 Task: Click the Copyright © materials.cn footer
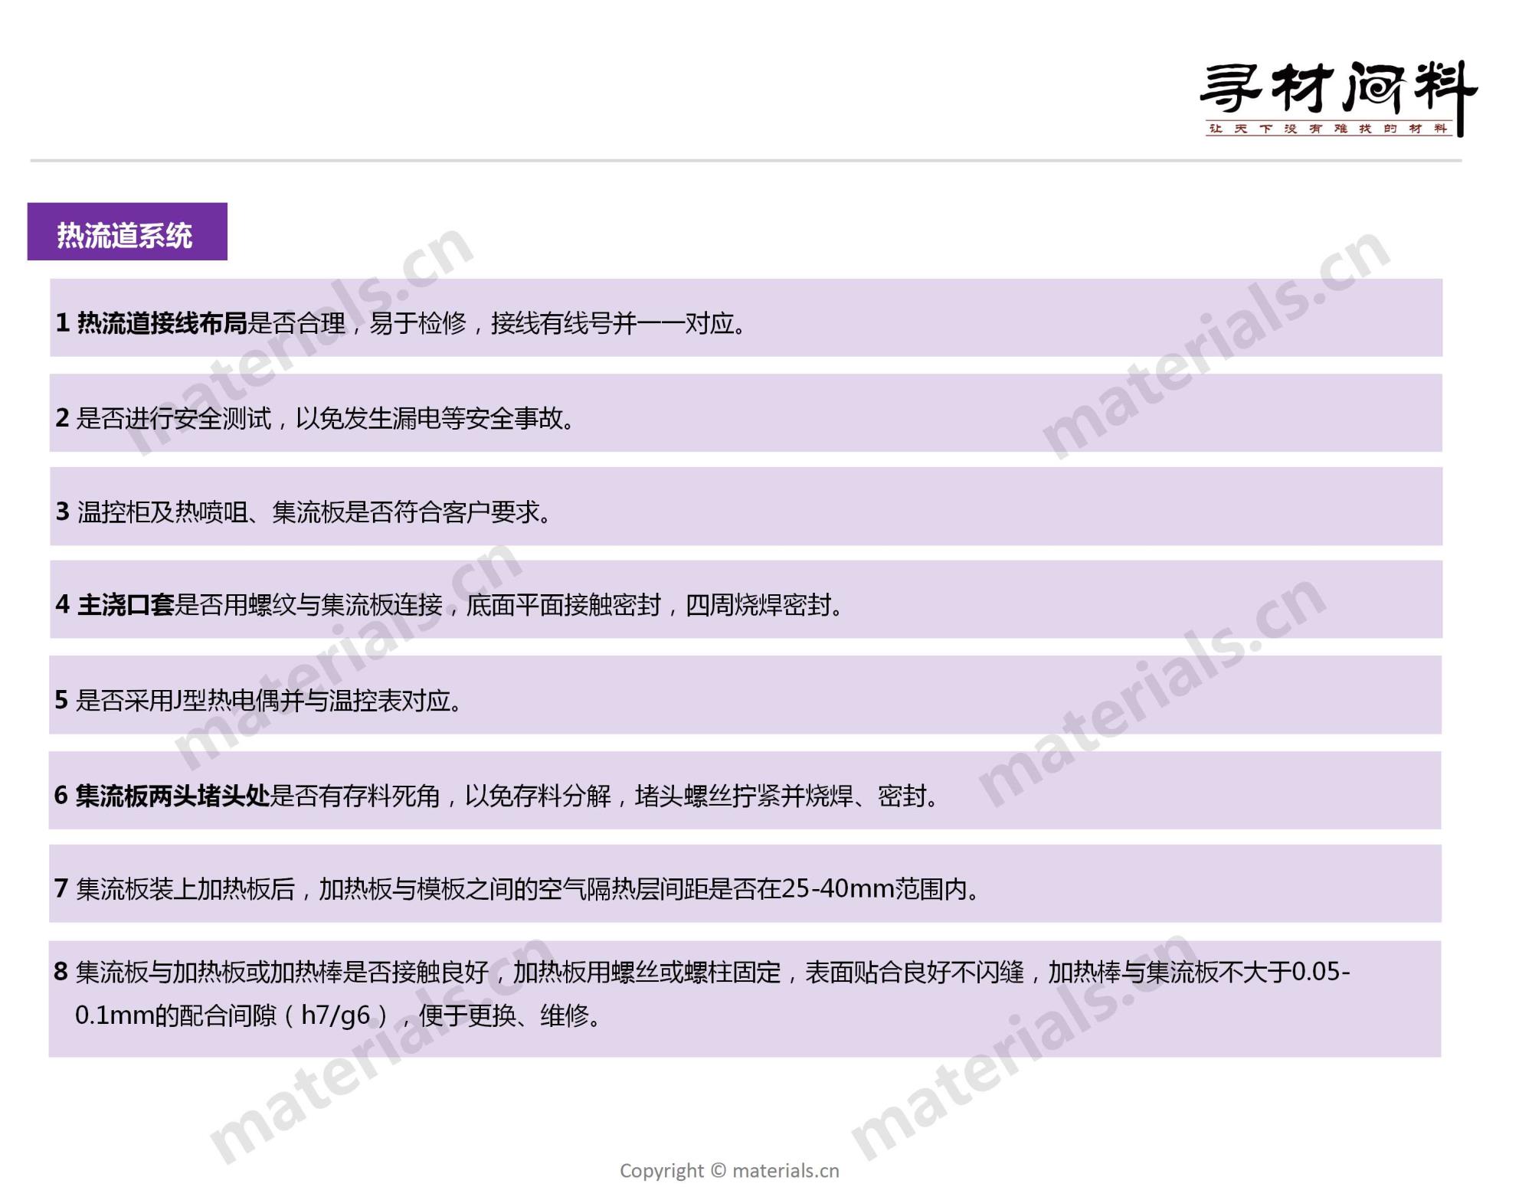pyautogui.click(x=729, y=1171)
